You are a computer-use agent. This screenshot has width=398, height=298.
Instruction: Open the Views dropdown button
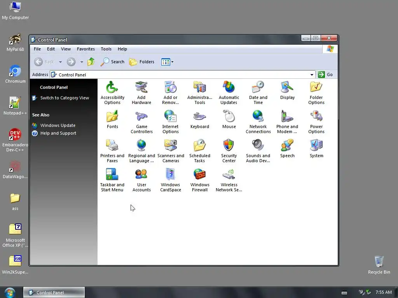pyautogui.click(x=167, y=62)
